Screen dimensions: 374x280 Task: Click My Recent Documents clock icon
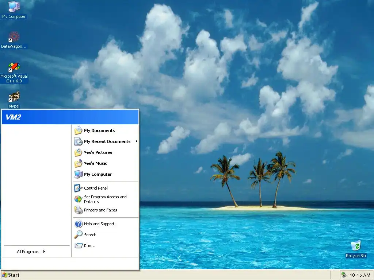tap(78, 141)
